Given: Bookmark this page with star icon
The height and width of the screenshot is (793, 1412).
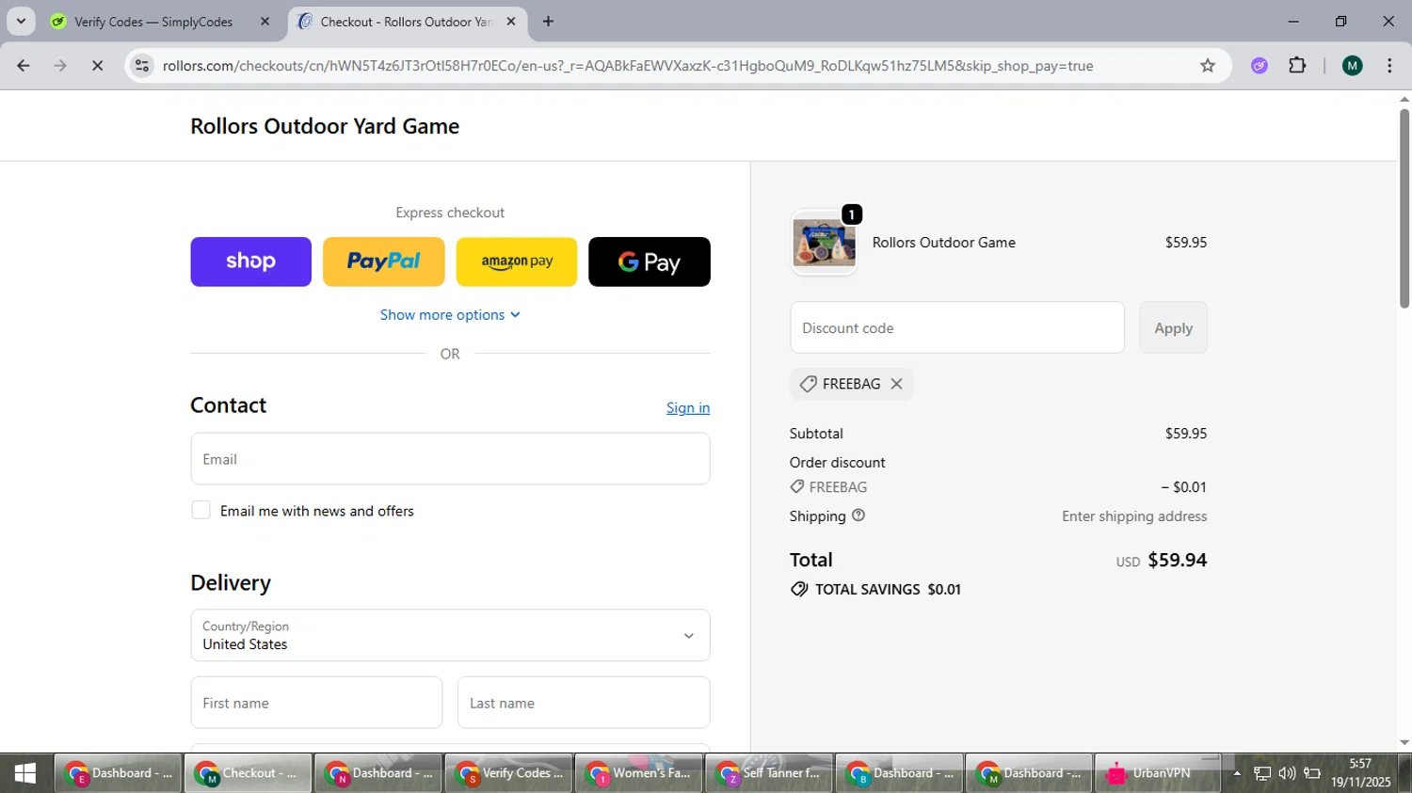Looking at the screenshot, I should [1208, 66].
